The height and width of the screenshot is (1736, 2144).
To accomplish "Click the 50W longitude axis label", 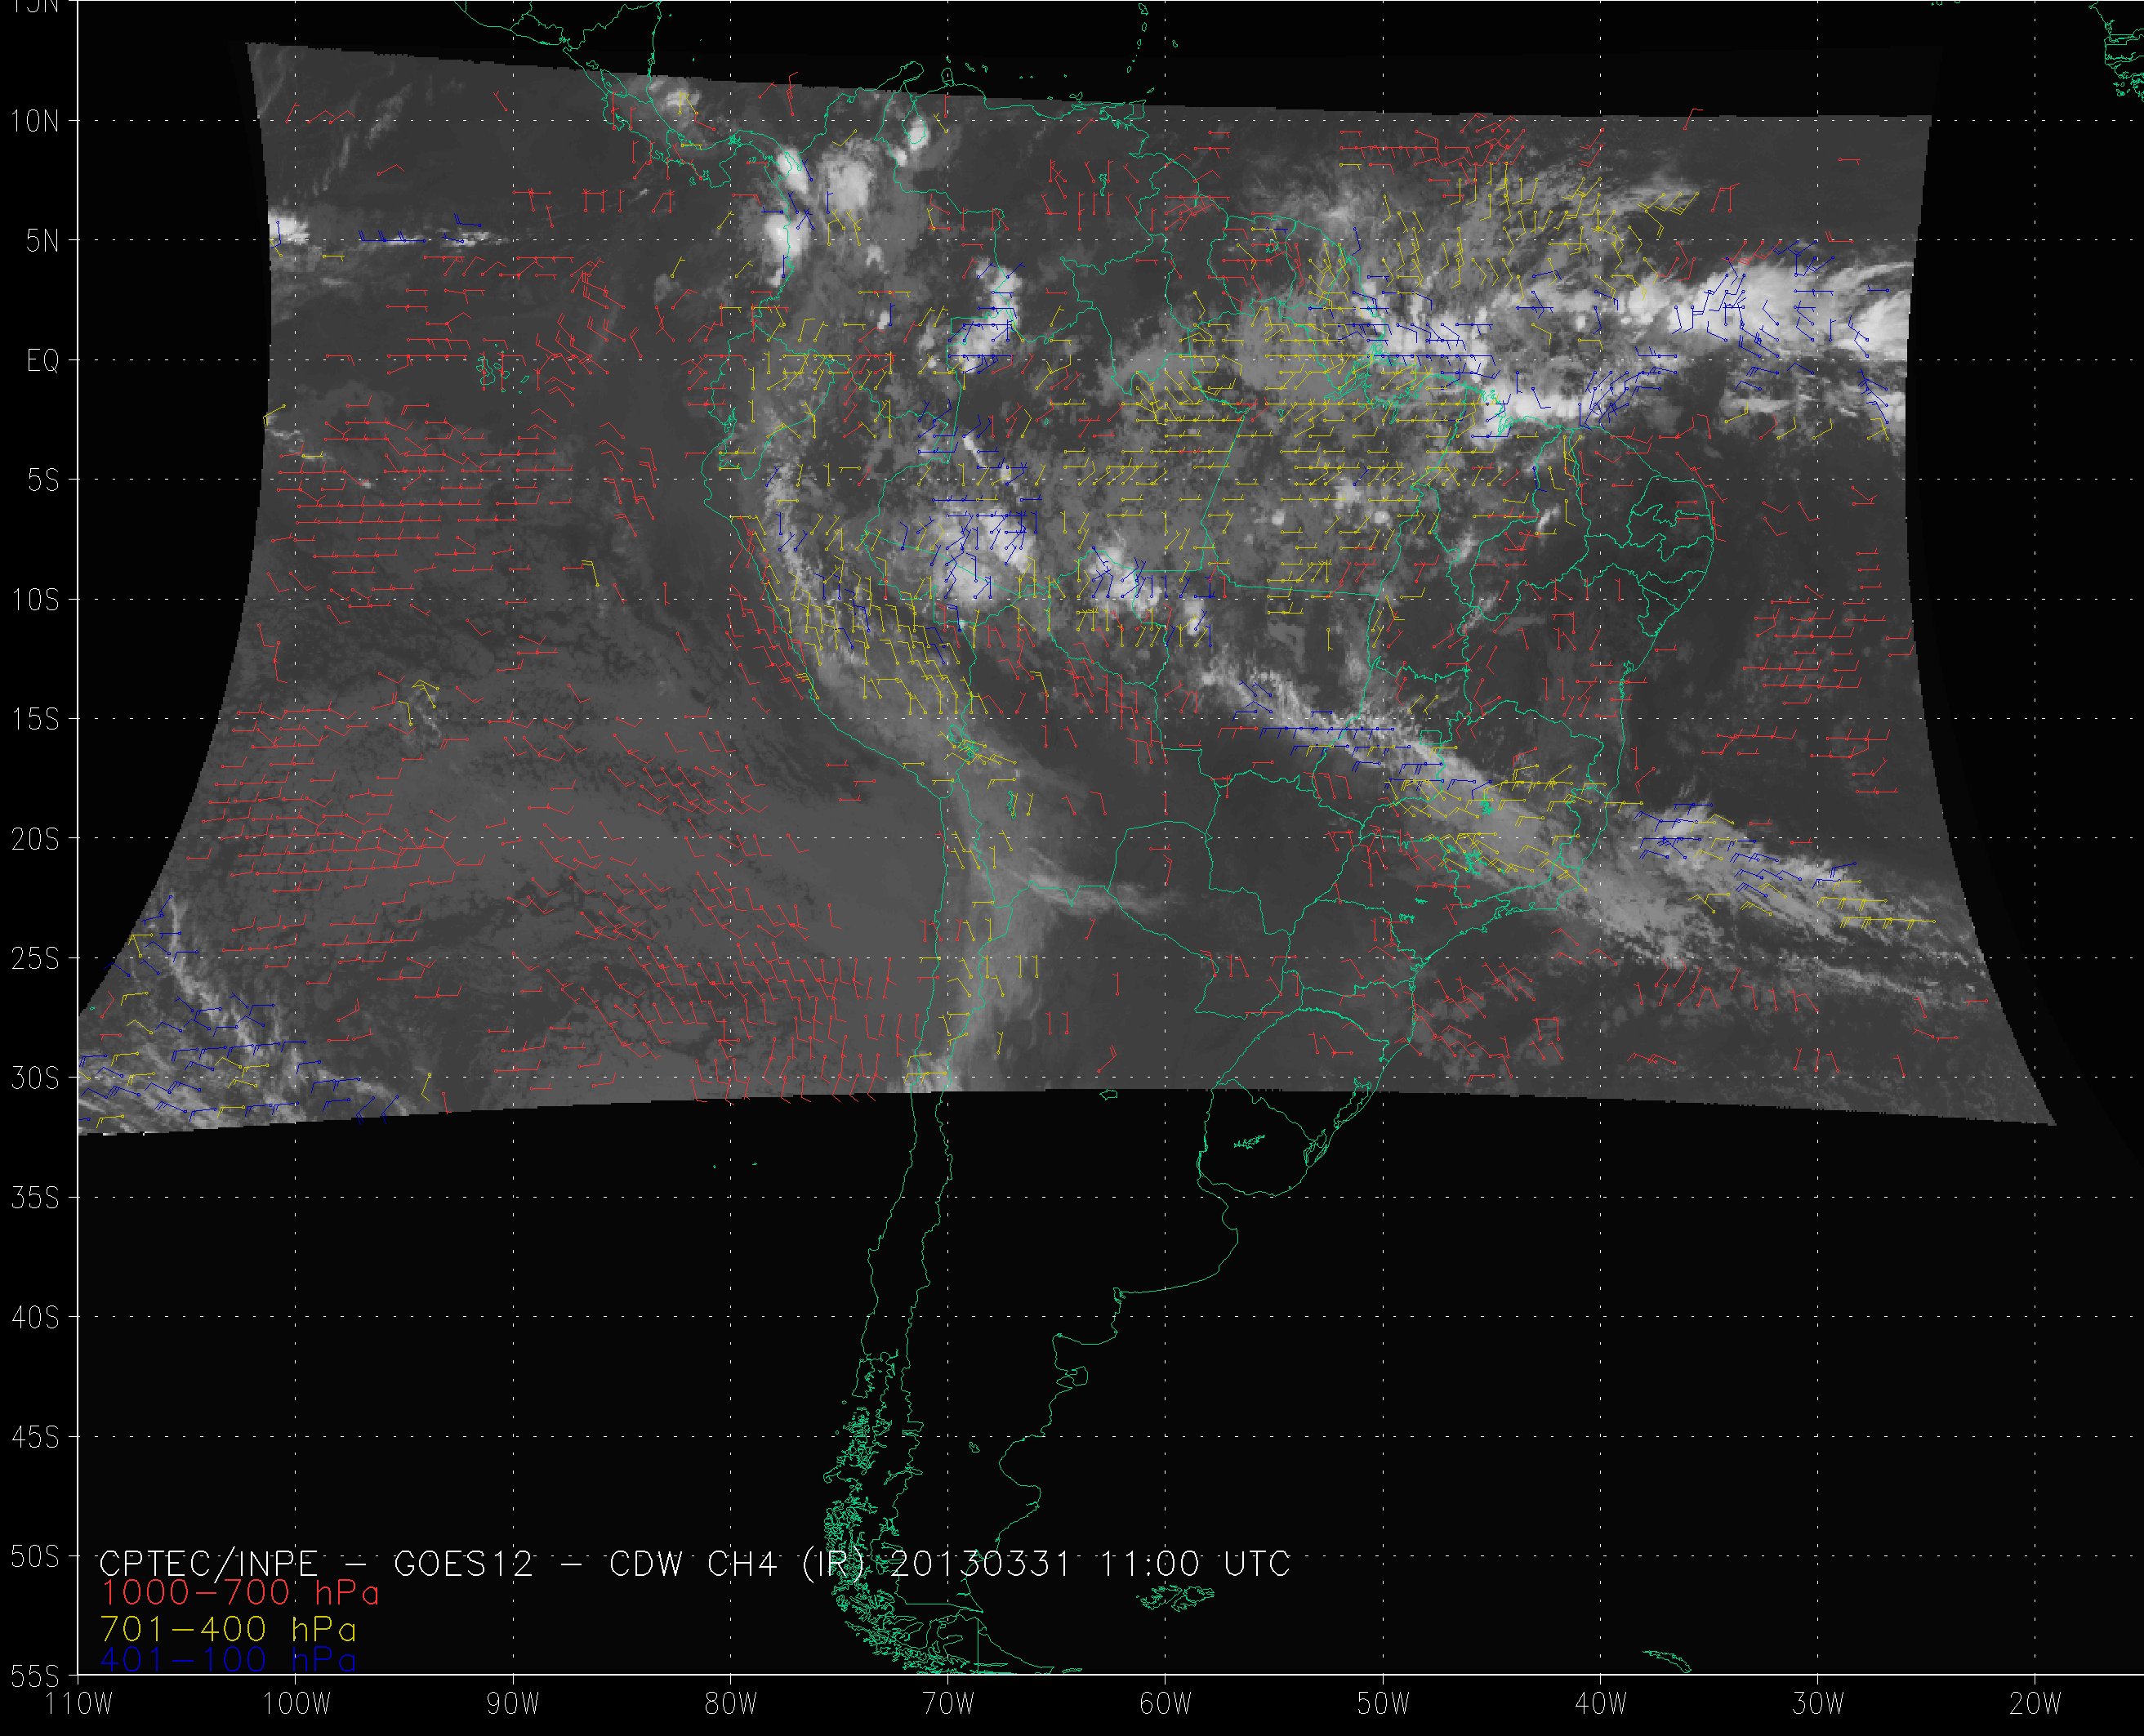I will (1384, 1704).
